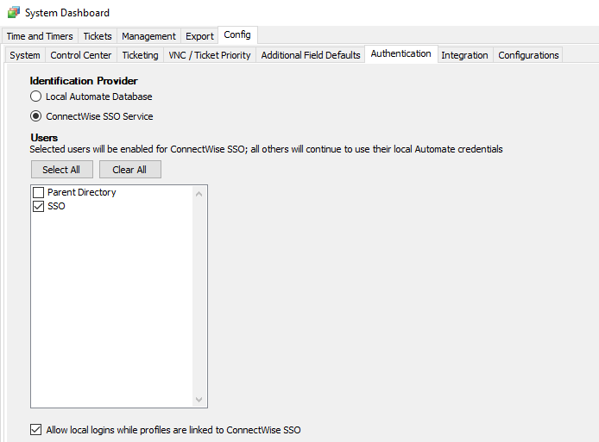Open the Configurations sub-tab
599x442 pixels.
(x=528, y=55)
